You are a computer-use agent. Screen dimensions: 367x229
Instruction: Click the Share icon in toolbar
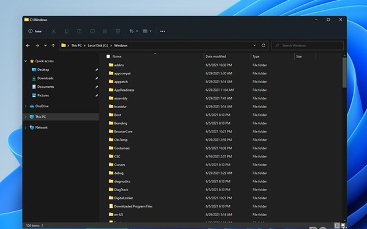coord(105,31)
